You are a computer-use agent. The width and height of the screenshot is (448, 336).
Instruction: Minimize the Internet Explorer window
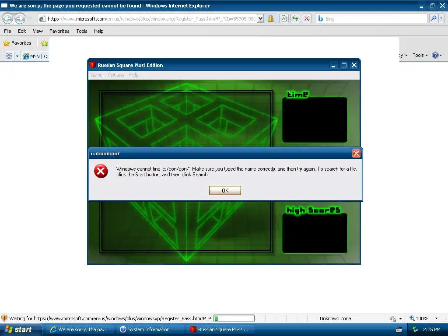pyautogui.click(x=421, y=6)
